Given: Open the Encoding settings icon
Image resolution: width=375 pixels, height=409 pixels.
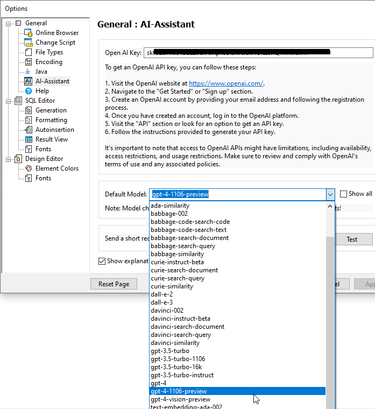Looking at the screenshot, I should click(x=29, y=62).
